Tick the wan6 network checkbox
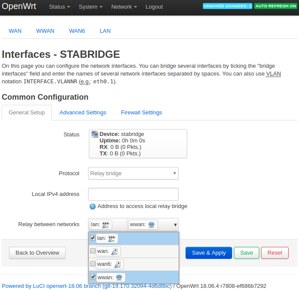Image resolution: width=299 pixels, height=290 pixels. coord(93,264)
